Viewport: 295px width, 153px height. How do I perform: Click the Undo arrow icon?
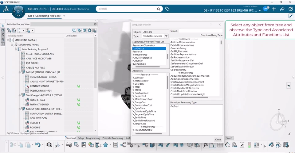click(x=38, y=145)
